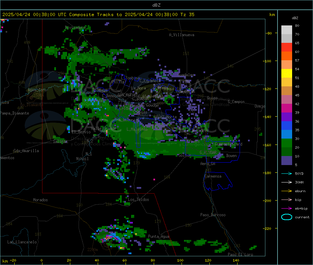
Task: Select the red 60–65 dBZ swatch
Action: (287, 47)
